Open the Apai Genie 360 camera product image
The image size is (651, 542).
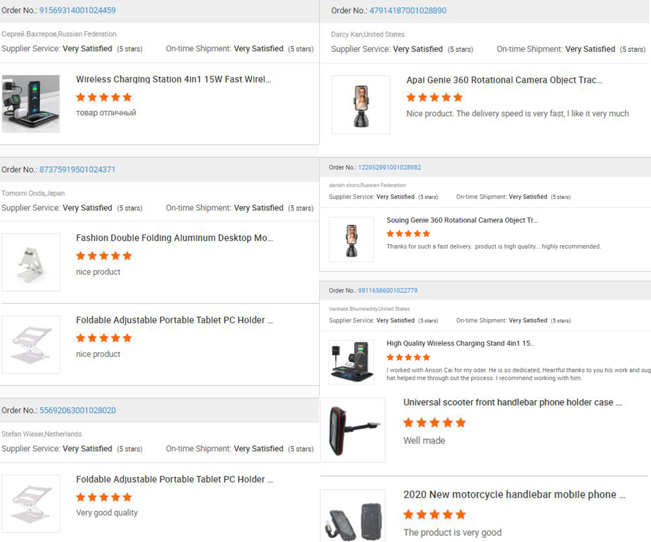(x=361, y=105)
